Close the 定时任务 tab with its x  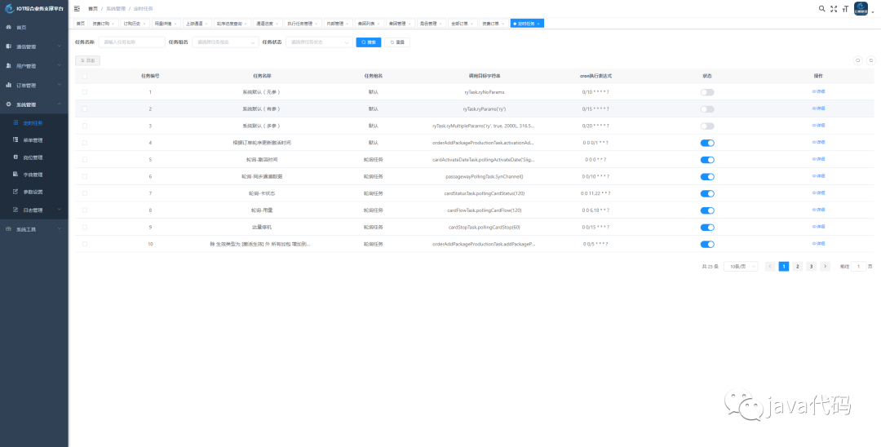538,24
